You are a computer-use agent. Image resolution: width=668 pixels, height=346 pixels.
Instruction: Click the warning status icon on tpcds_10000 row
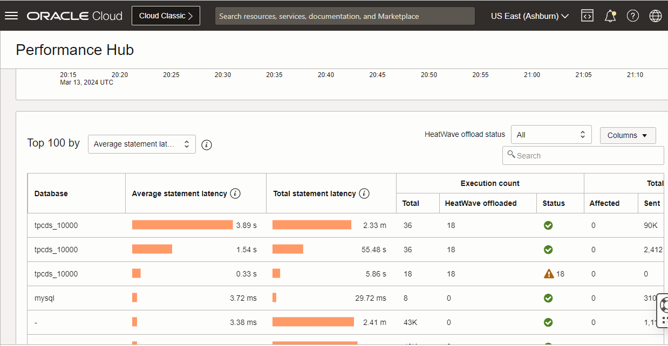(548, 273)
